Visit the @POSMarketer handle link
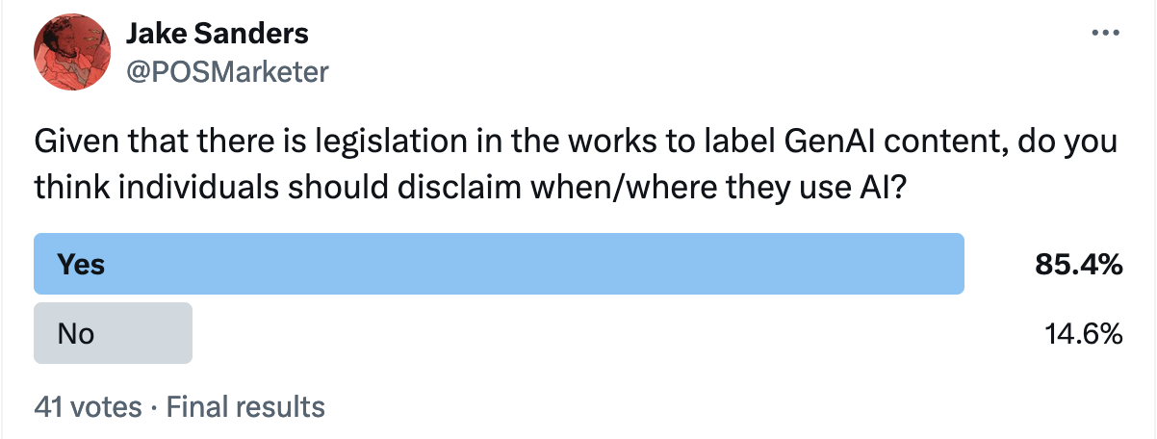This screenshot has width=1157, height=439. pos(228,72)
